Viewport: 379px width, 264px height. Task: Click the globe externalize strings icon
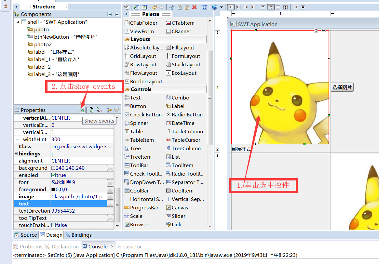215,7
